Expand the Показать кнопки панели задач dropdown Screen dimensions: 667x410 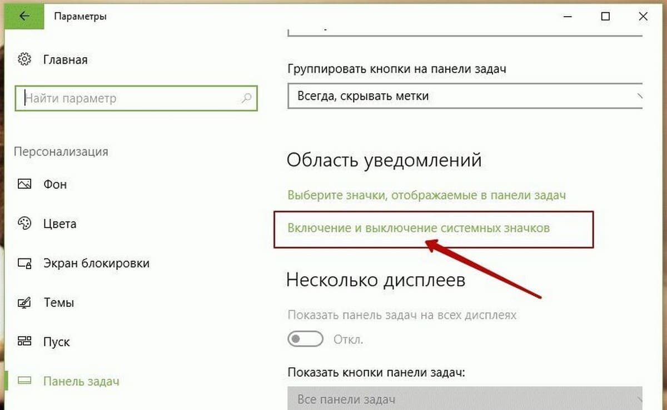point(465,399)
